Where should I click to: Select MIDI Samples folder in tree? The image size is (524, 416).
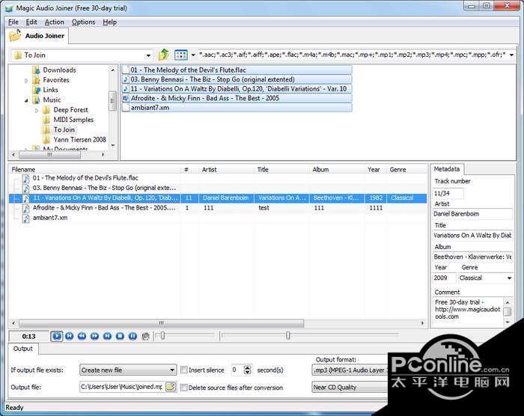pyautogui.click(x=73, y=120)
